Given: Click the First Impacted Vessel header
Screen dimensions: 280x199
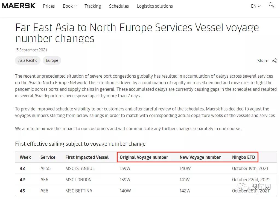Looking at the screenshot, I should click(x=87, y=157).
